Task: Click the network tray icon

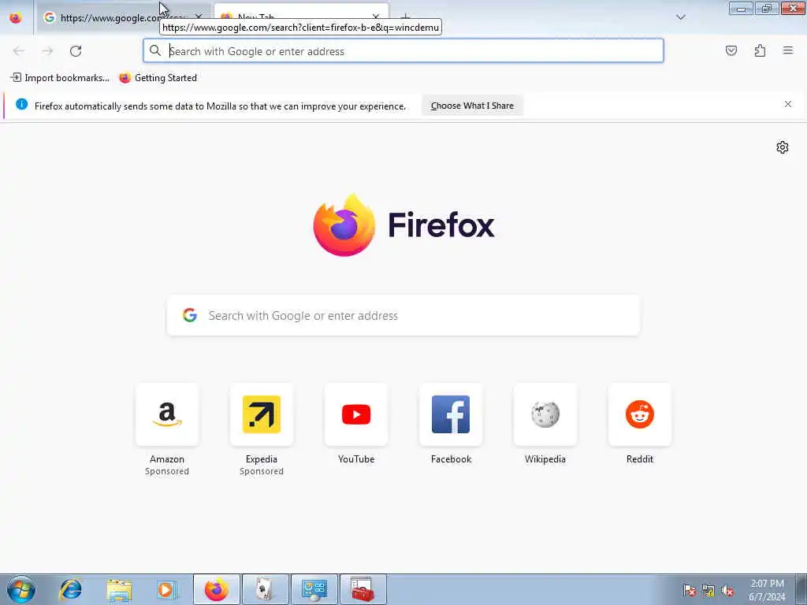Action: [708, 590]
